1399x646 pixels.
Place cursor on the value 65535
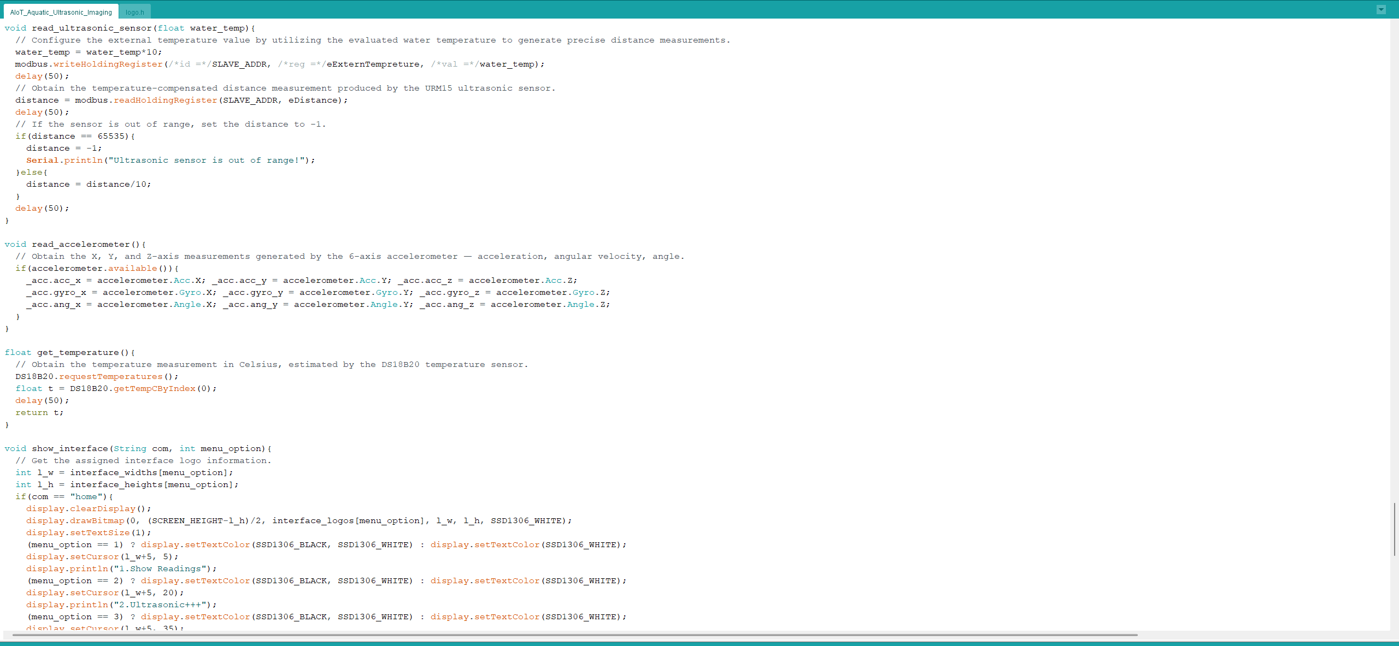point(111,136)
